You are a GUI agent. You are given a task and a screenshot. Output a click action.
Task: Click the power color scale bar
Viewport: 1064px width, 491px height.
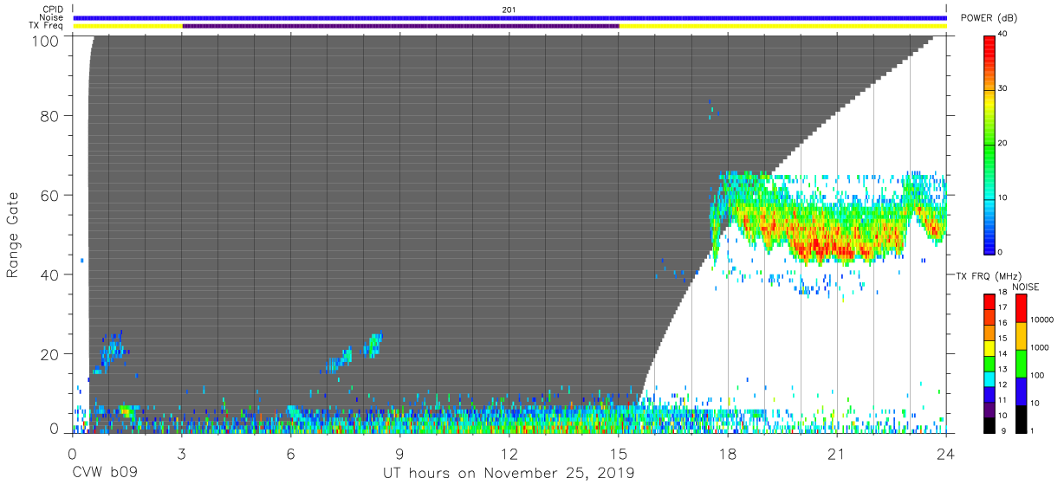[989, 144]
